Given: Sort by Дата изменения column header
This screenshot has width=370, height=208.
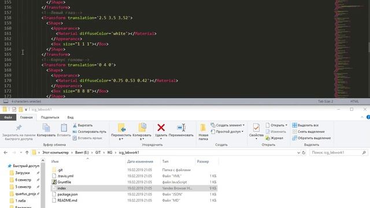Looking at the screenshot, I should coord(140,162).
